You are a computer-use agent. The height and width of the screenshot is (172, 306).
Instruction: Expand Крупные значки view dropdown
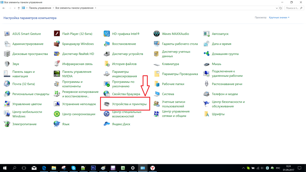click(x=279, y=18)
